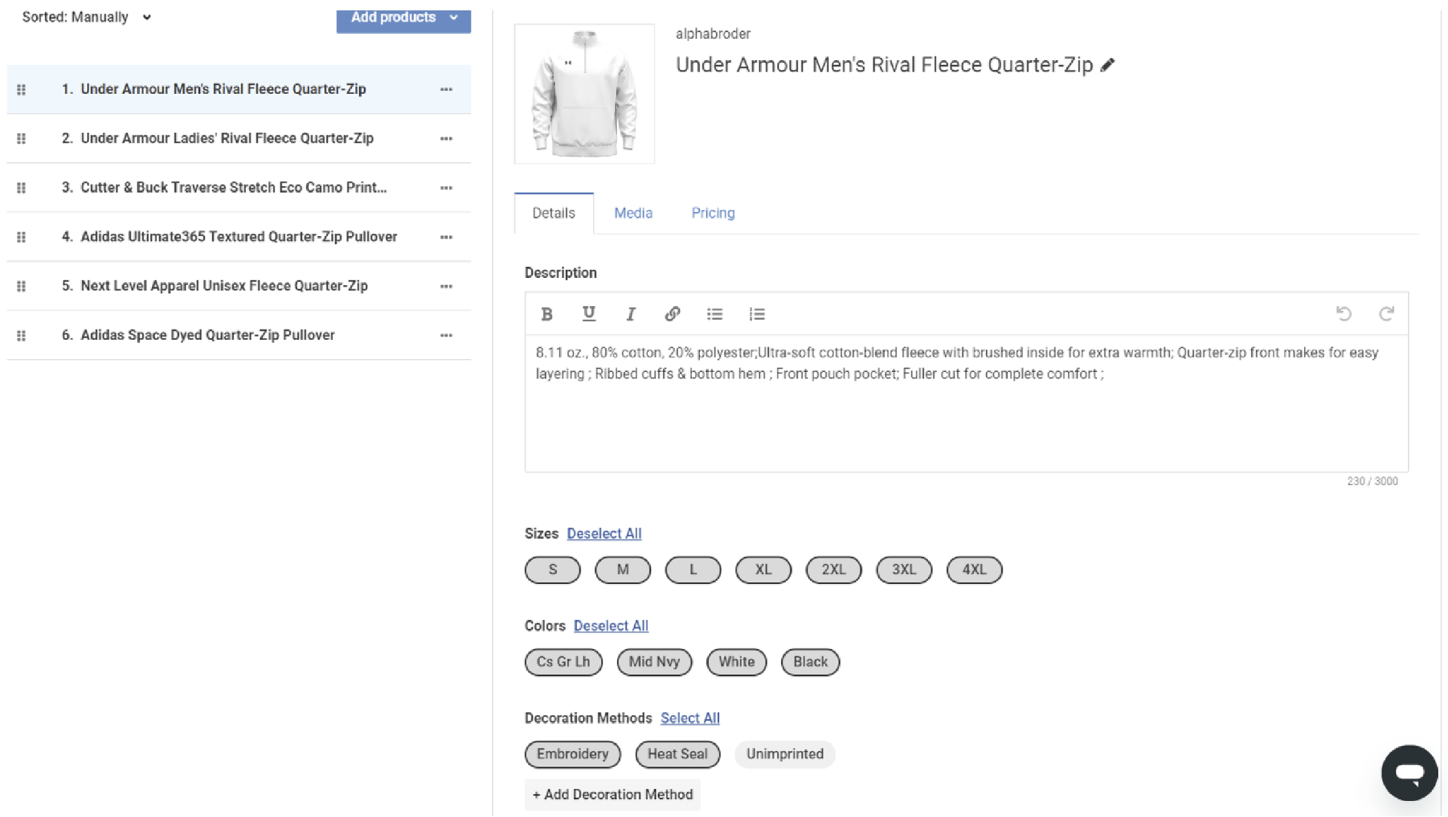Enable Unimprinted decoration method
The image size is (1448, 817).
785,754
